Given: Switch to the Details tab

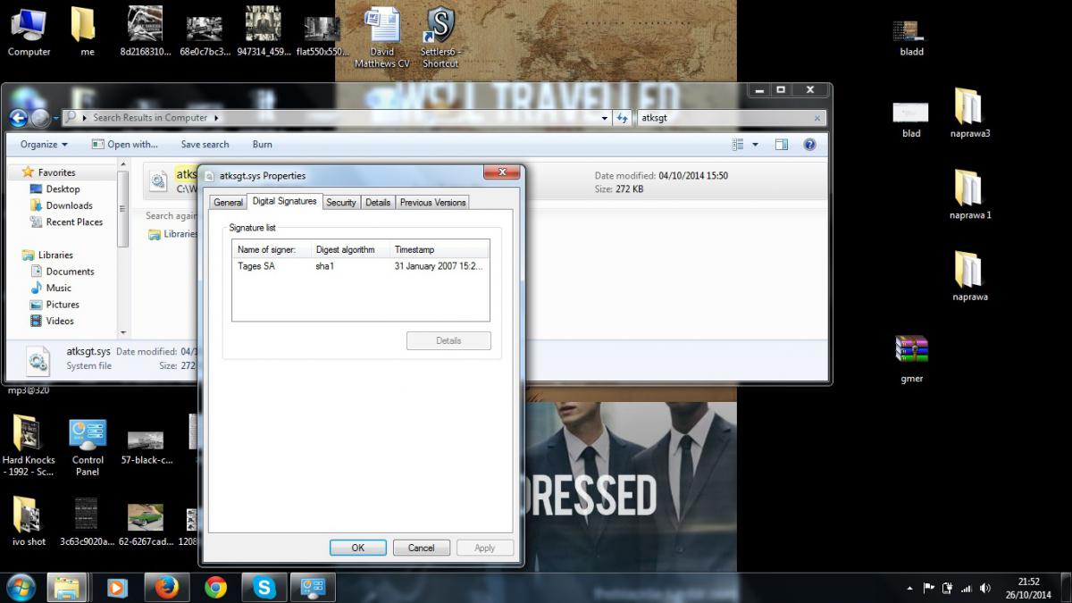Looking at the screenshot, I should pyautogui.click(x=378, y=203).
